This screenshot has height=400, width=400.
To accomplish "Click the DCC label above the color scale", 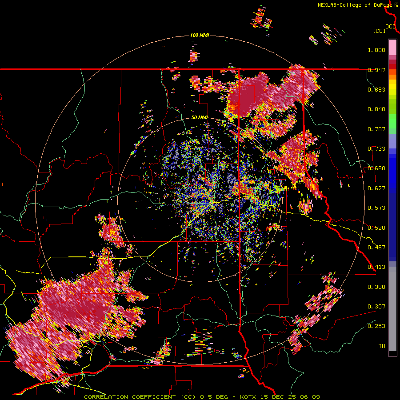I will tap(391, 27).
